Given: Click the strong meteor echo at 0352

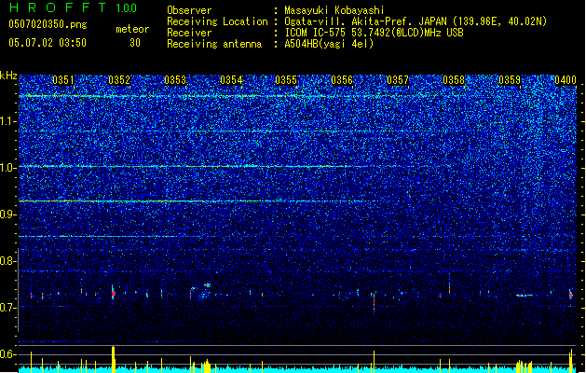Looking at the screenshot, I should [x=114, y=293].
